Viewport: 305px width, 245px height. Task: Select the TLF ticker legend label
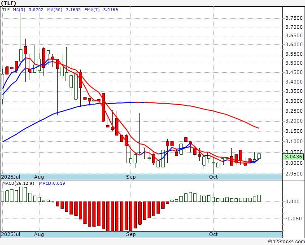[x=6, y=10]
